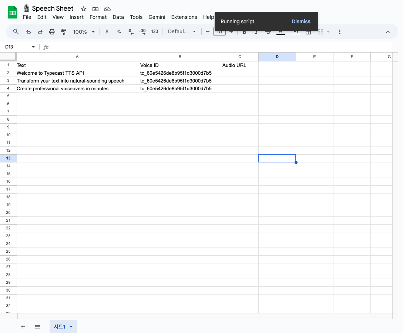Open the 시트1 tab dropdown arrow
The image size is (403, 333).
tap(71, 327)
